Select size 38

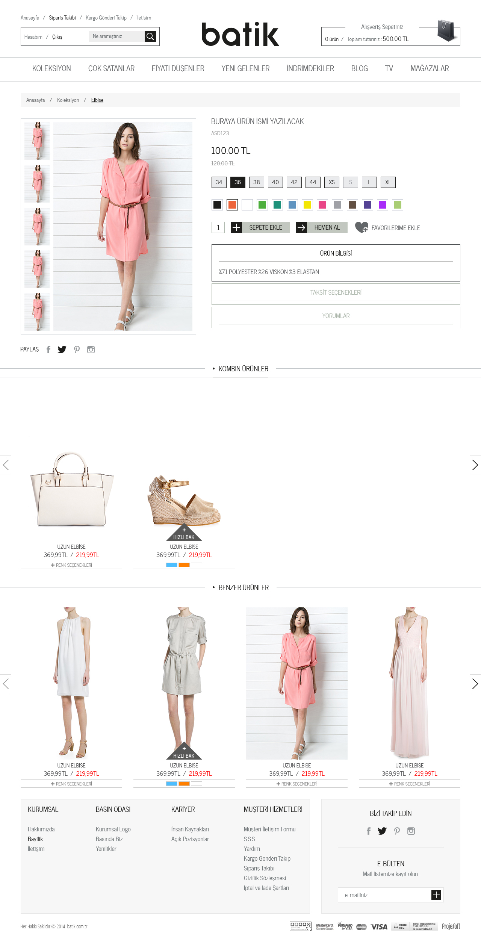point(257,182)
